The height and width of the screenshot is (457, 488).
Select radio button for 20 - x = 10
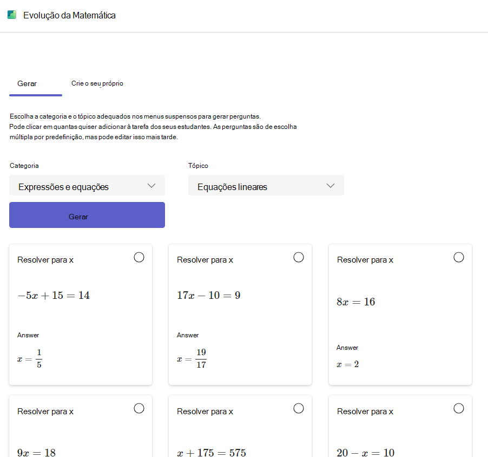[458, 408]
